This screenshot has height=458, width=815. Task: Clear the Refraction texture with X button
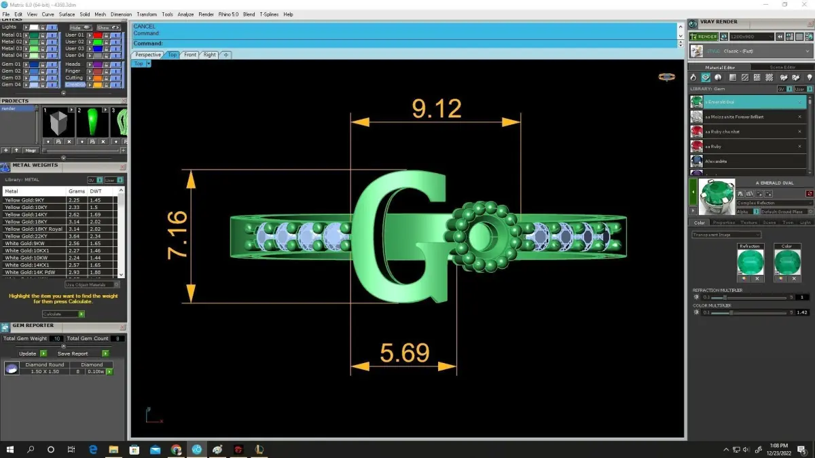click(x=757, y=279)
